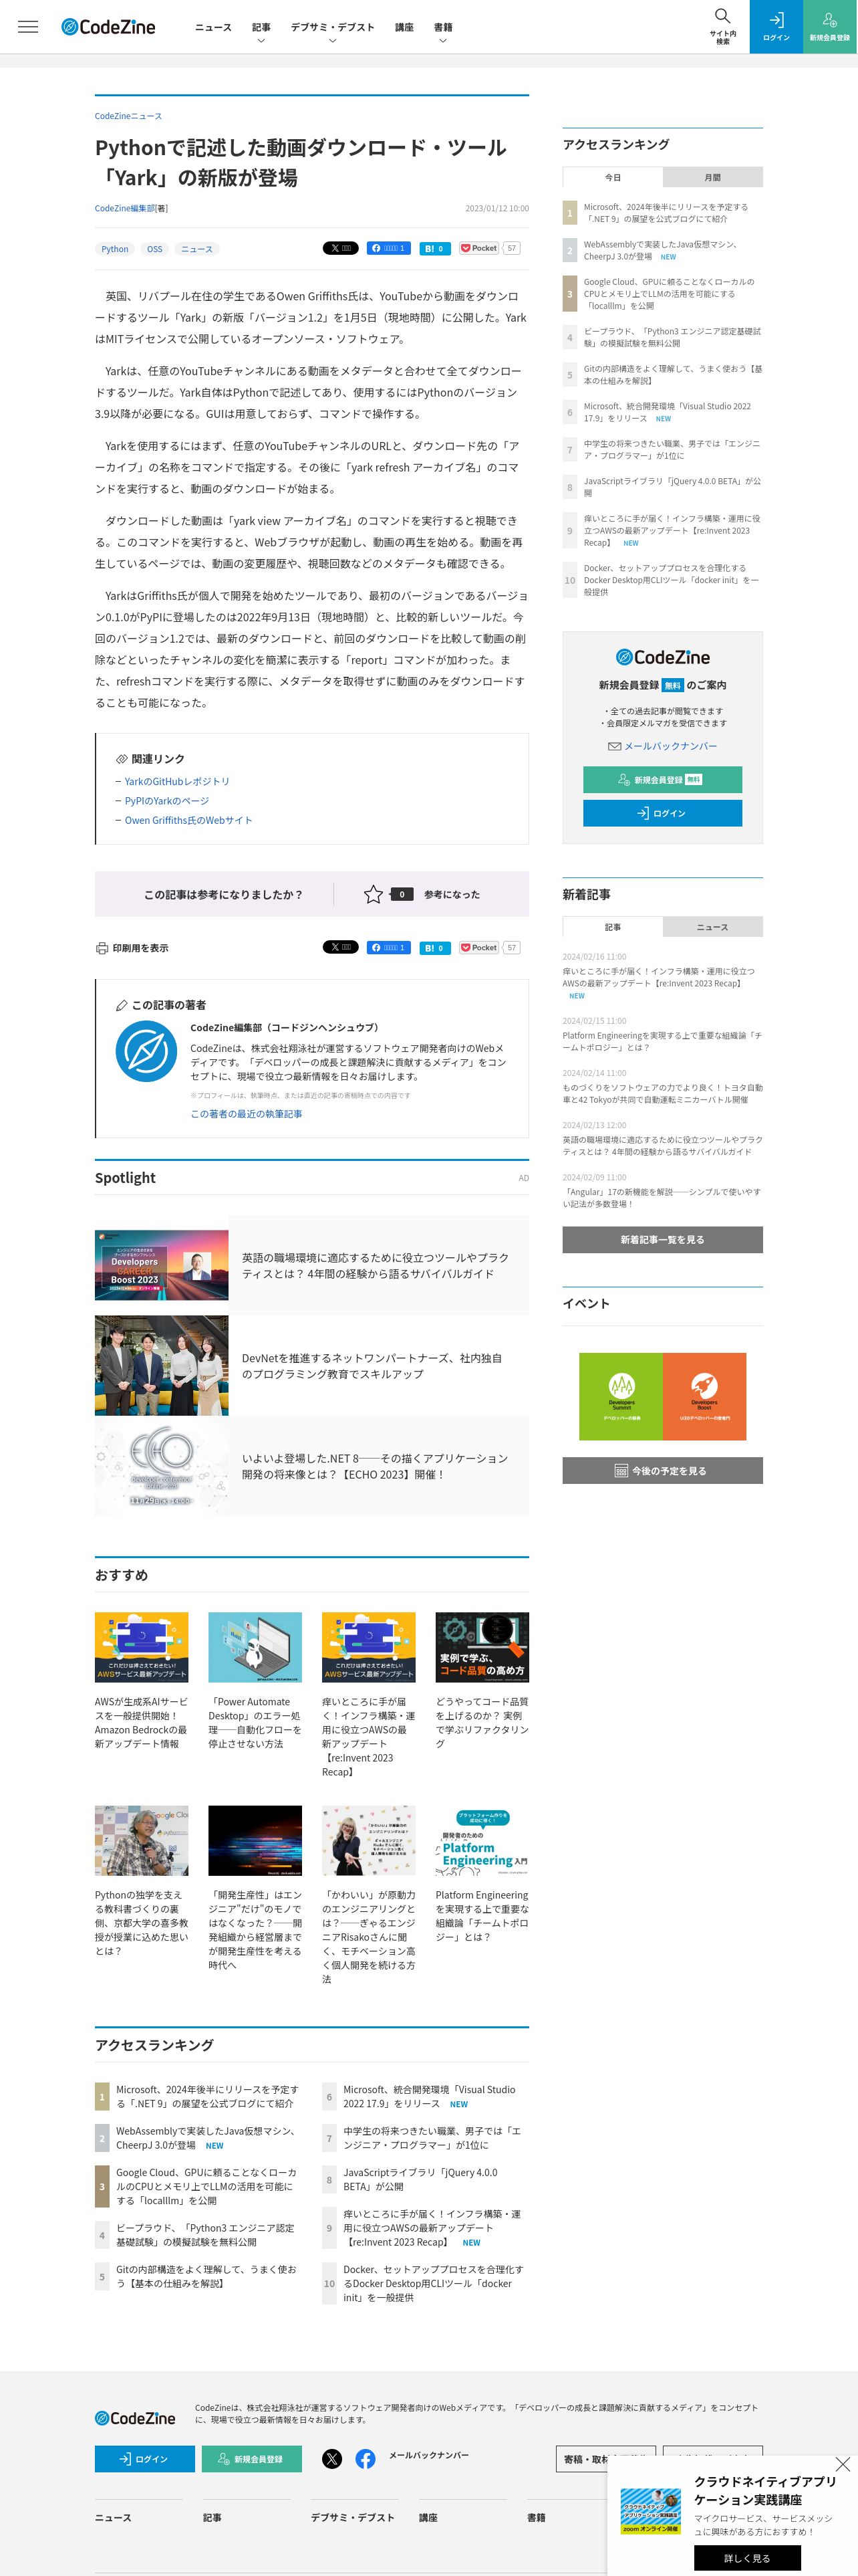Click the printer icon 印刷用を表示
Viewport: 858px width, 2576px height.
[102, 948]
